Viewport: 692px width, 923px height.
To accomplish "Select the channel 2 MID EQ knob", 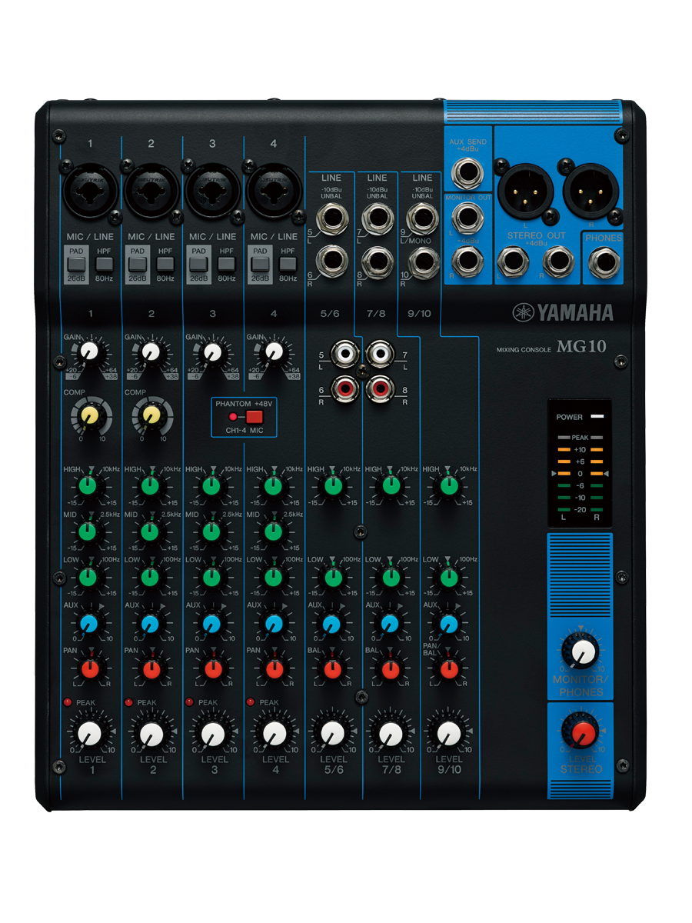I will (x=151, y=531).
